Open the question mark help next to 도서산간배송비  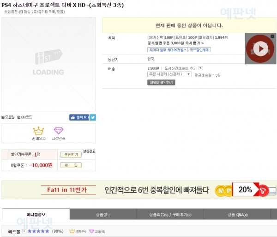200,68
